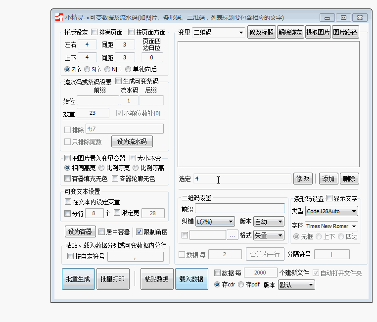The width and height of the screenshot is (377, 322).
Task: Click the 修改 button beside 选定
Action: (303, 179)
